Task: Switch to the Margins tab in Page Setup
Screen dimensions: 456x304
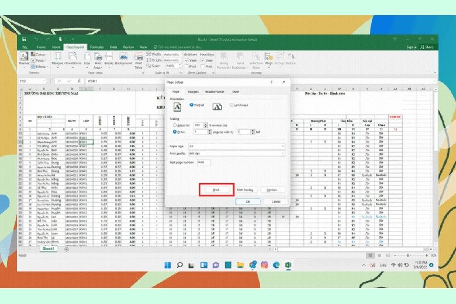Action: [x=193, y=92]
